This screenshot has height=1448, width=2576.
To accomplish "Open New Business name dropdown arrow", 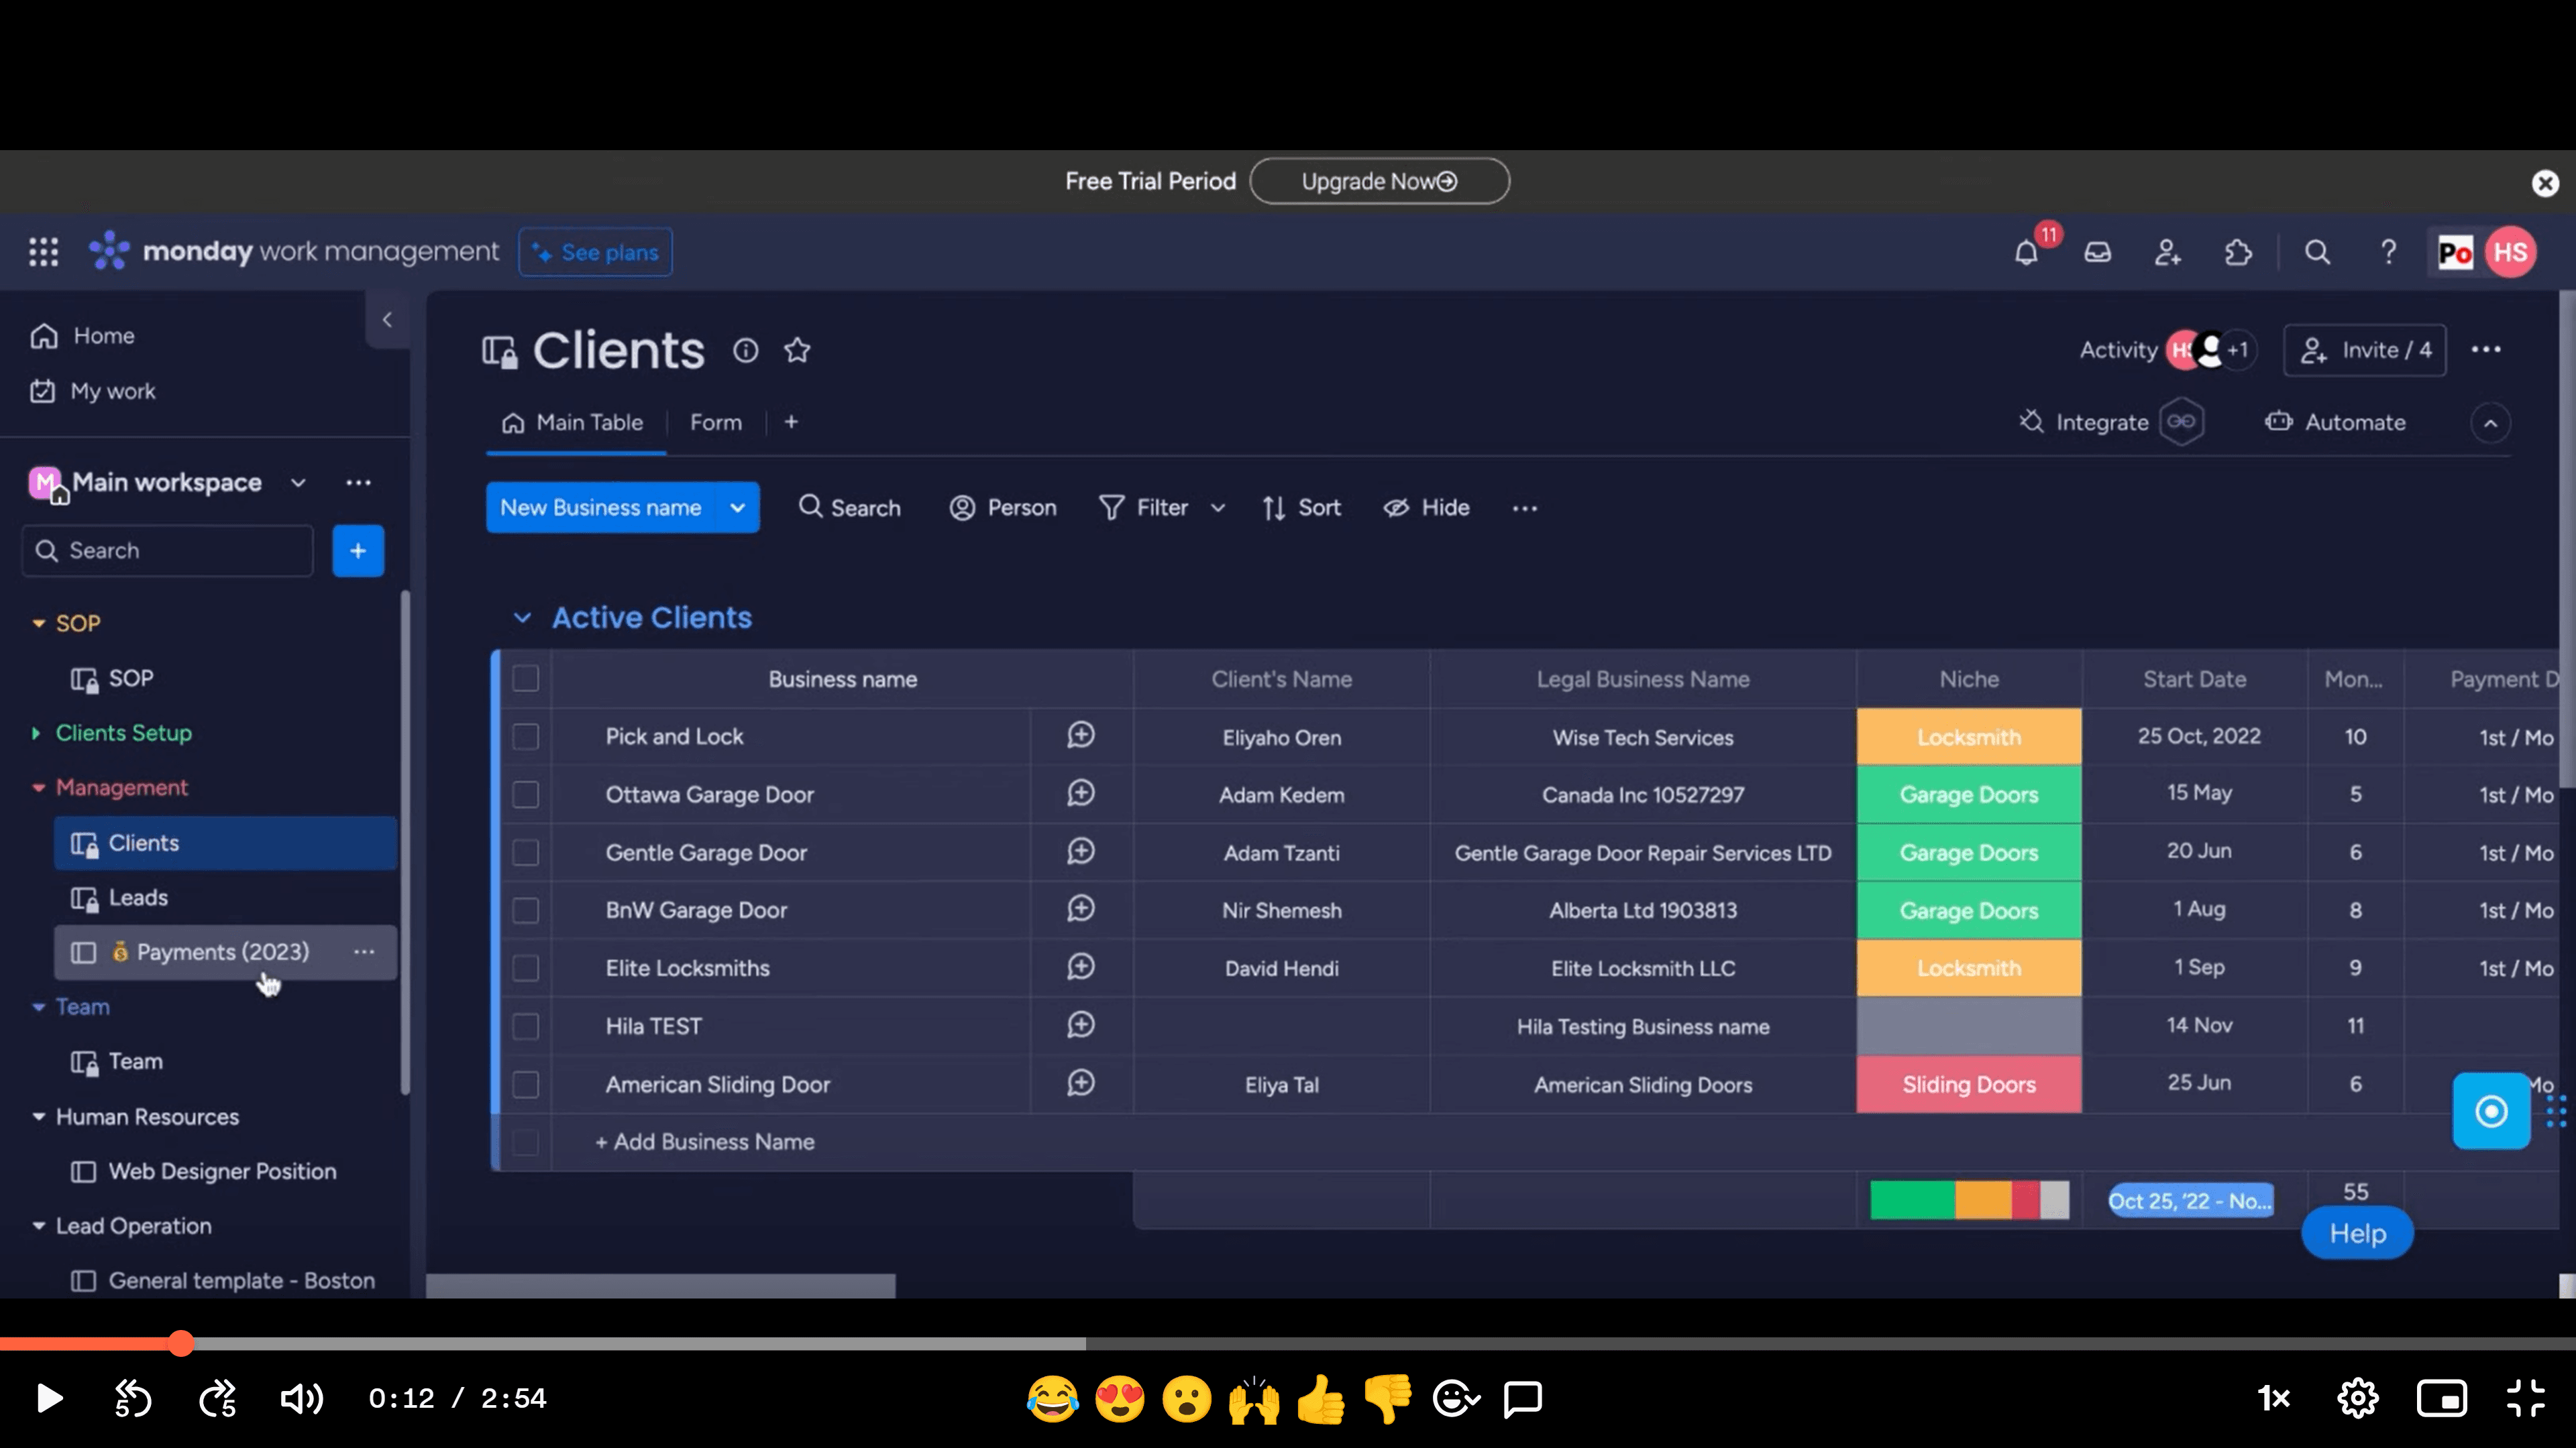I will pyautogui.click(x=738, y=507).
